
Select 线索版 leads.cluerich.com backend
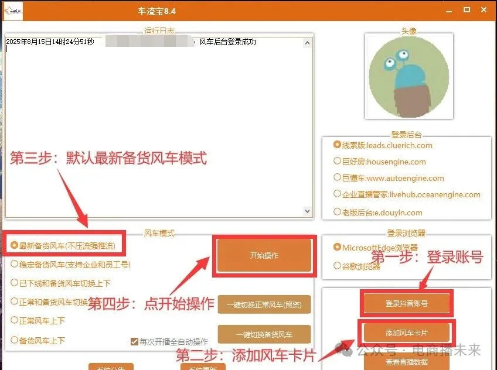coord(337,145)
